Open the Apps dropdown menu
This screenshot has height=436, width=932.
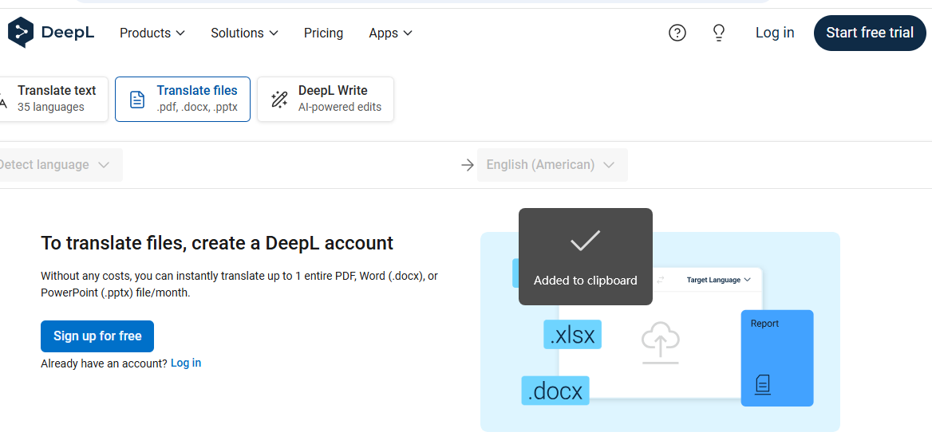(x=390, y=33)
